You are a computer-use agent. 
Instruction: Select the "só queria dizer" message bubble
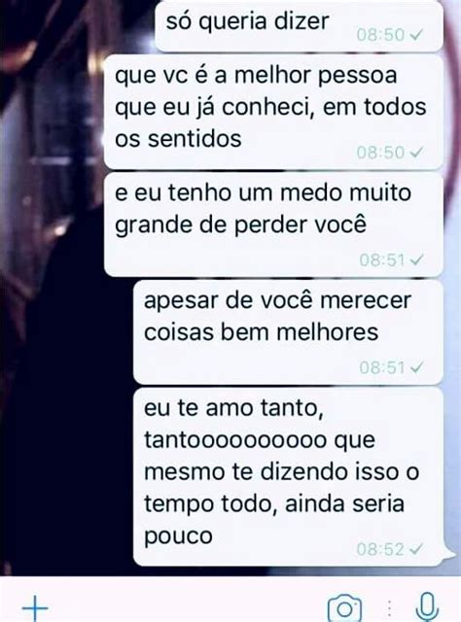coord(299,26)
